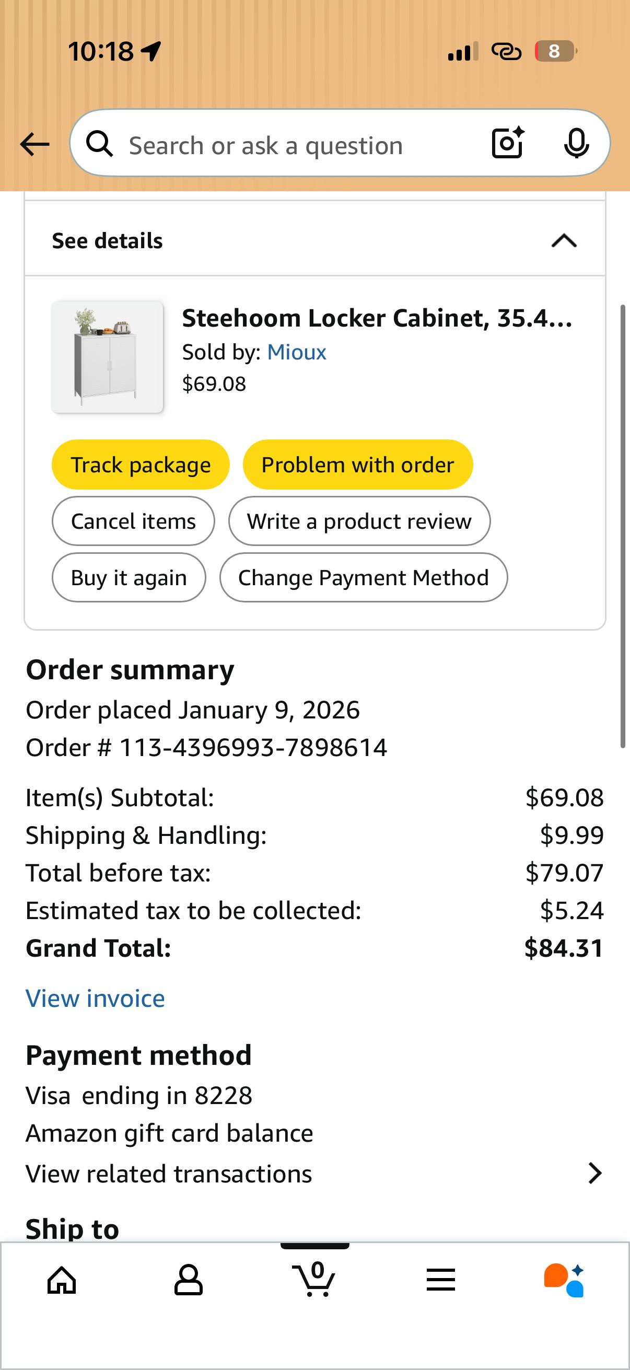This screenshot has width=630, height=1370.
Task: Open the View invoice link
Action: pos(95,999)
